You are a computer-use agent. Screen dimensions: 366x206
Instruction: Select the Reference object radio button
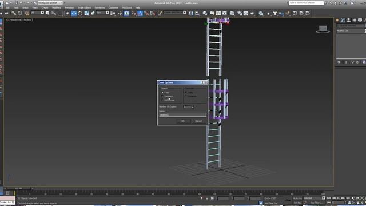tap(162, 100)
